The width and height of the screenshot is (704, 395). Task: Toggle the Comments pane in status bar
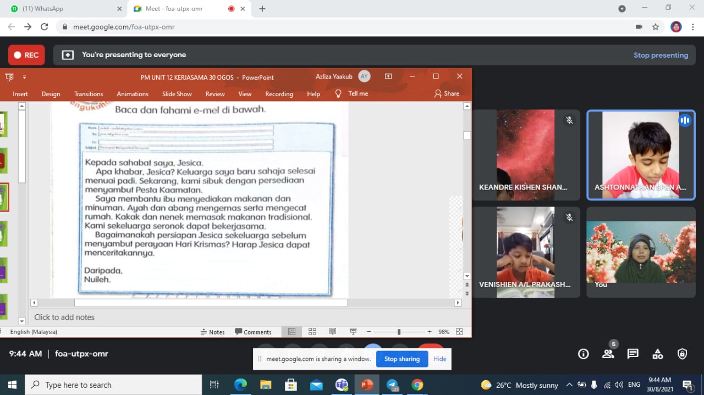pyautogui.click(x=253, y=332)
